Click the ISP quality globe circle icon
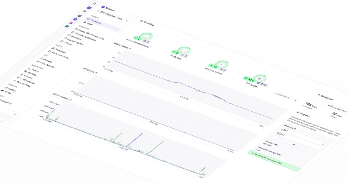This screenshot has height=183, width=349. pos(259,78)
